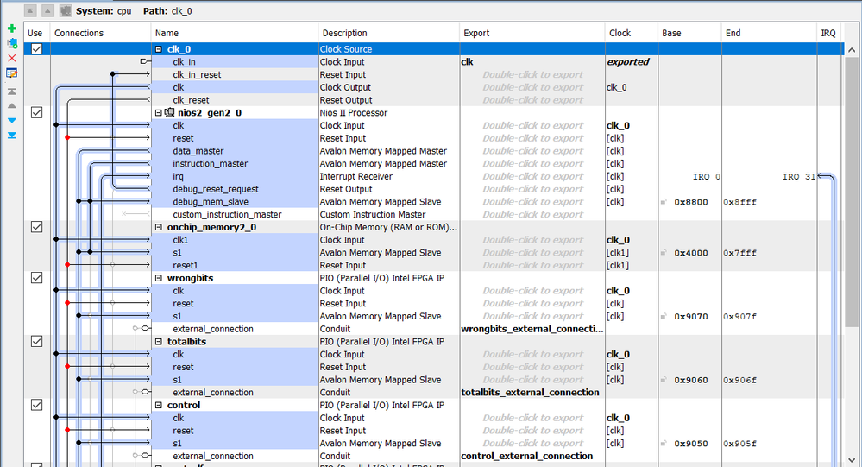Collapse the totalbits component node
862x467 pixels.
(x=159, y=342)
